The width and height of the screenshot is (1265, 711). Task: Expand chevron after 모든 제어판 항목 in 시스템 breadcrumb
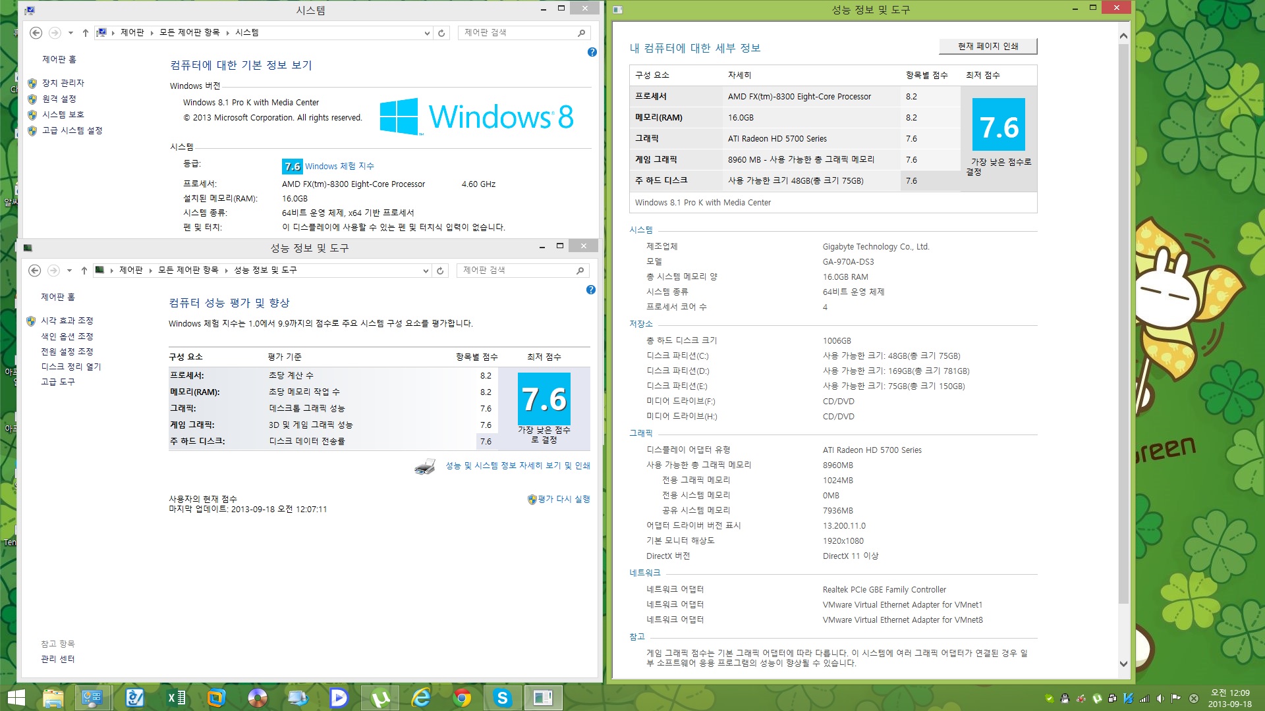tap(228, 33)
